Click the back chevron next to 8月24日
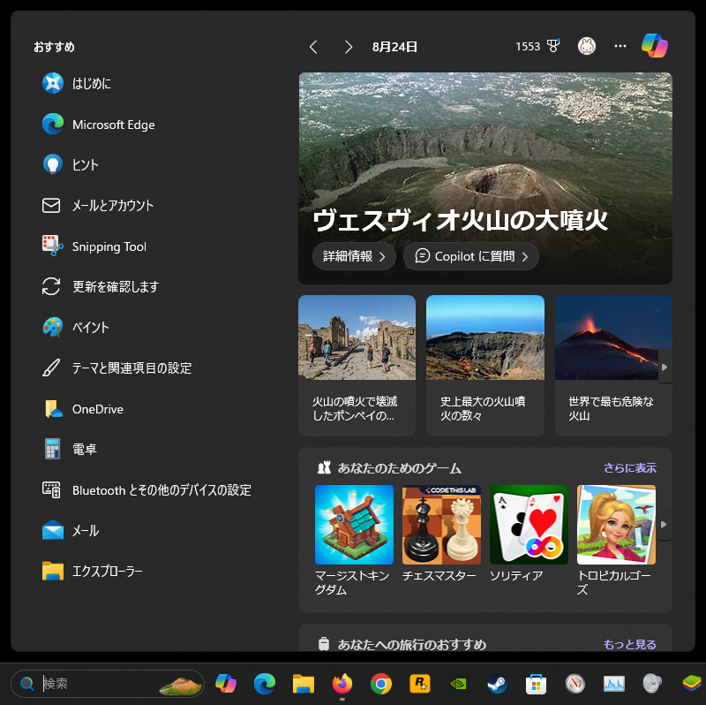The image size is (706, 705). 313,47
